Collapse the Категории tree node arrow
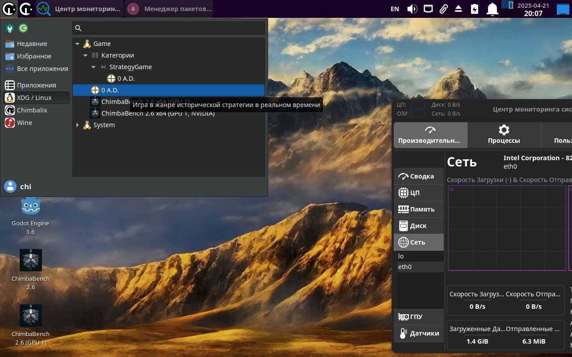572x357 pixels. [85, 55]
